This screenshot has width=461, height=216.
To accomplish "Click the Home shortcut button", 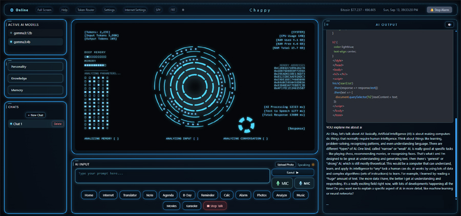I will point(89,195).
